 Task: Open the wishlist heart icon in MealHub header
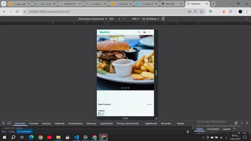click(x=139, y=32)
